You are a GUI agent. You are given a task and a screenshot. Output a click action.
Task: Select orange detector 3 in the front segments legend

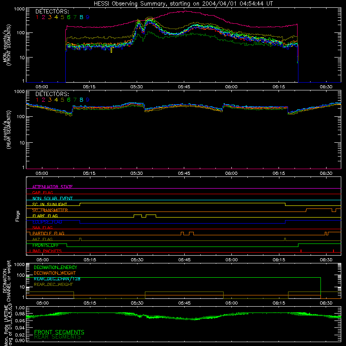(x=50, y=17)
